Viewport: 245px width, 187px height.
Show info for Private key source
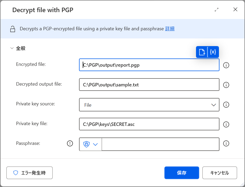(x=226, y=105)
